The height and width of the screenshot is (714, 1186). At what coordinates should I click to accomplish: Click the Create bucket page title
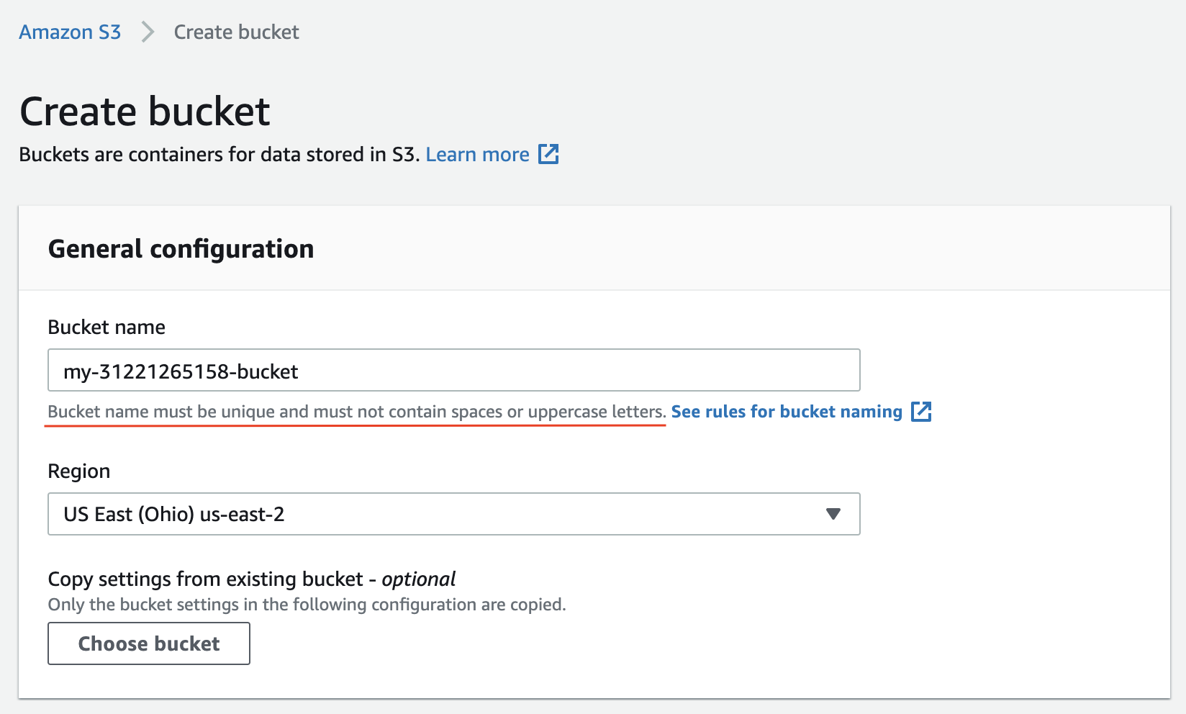click(145, 112)
